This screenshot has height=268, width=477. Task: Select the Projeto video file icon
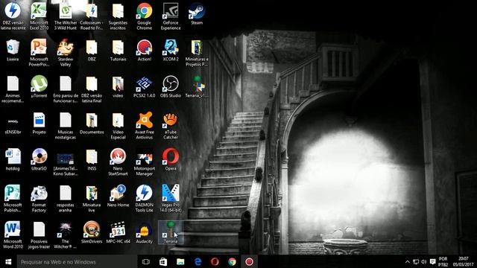pos(39,124)
